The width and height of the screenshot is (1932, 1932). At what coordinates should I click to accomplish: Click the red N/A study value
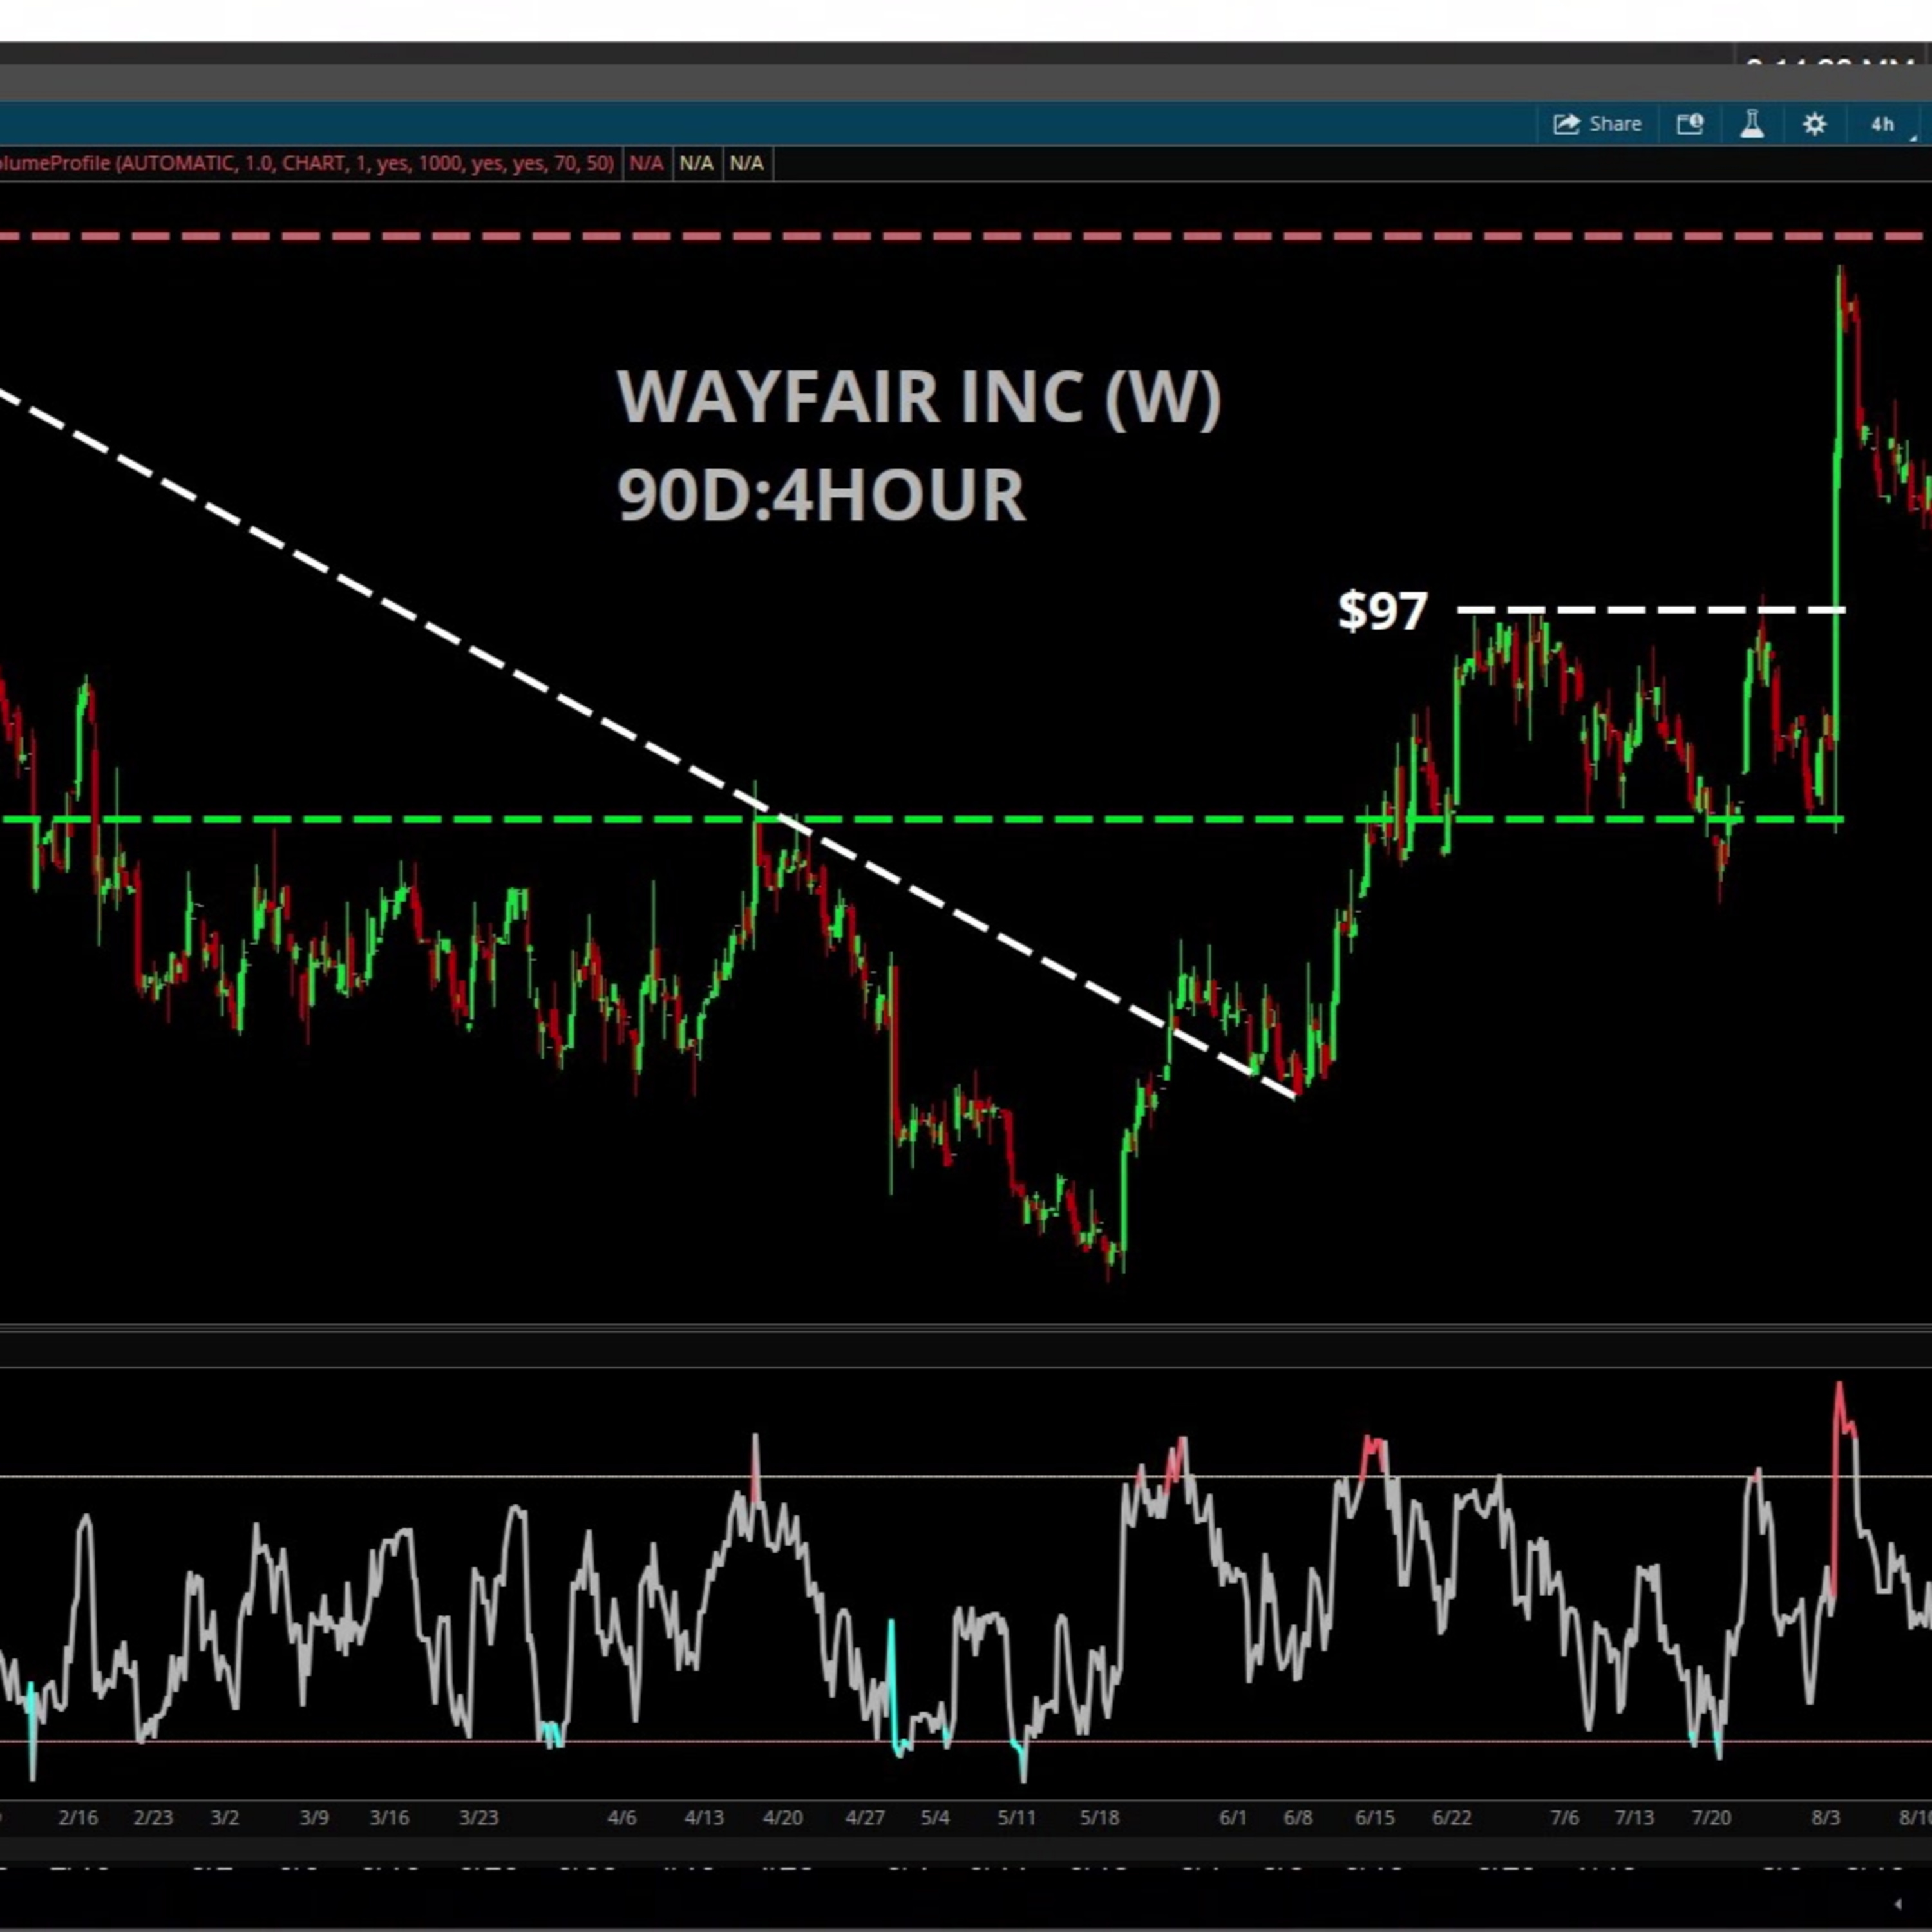(646, 163)
